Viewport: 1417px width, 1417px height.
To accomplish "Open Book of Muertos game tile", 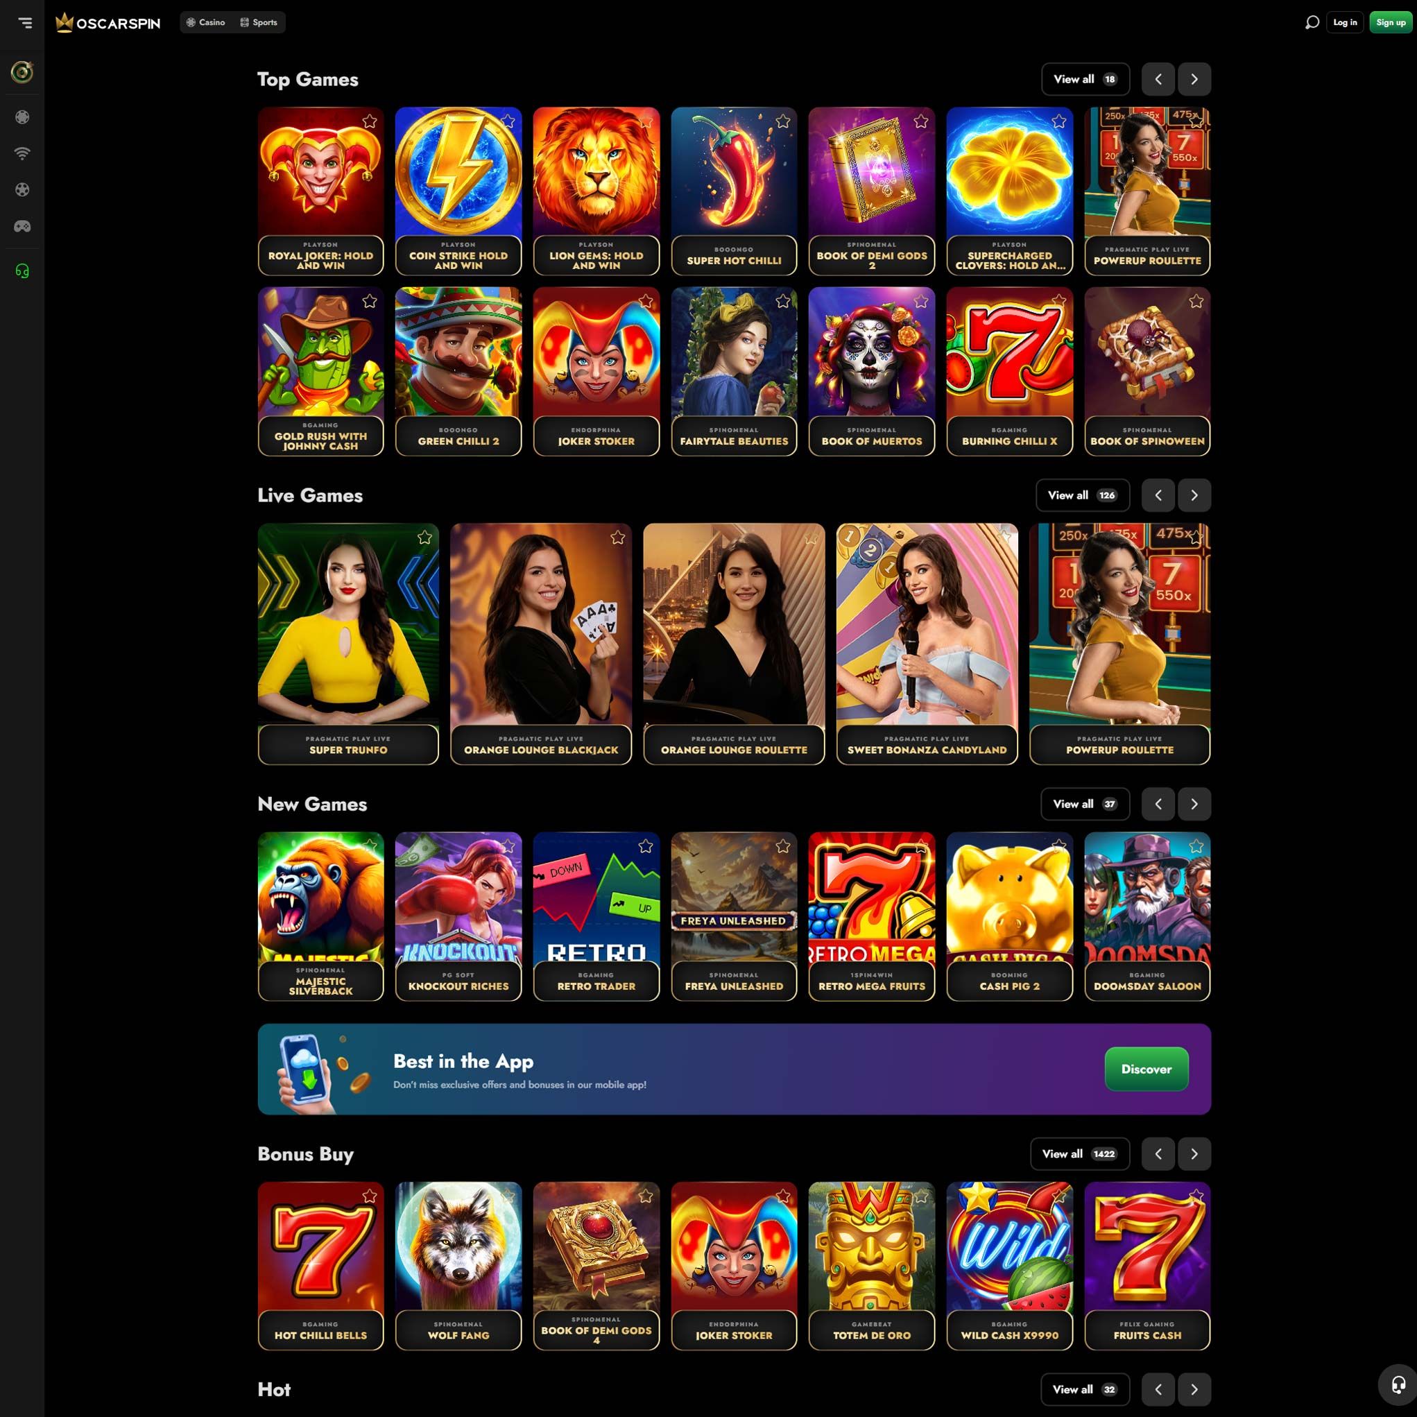I will click(871, 371).
